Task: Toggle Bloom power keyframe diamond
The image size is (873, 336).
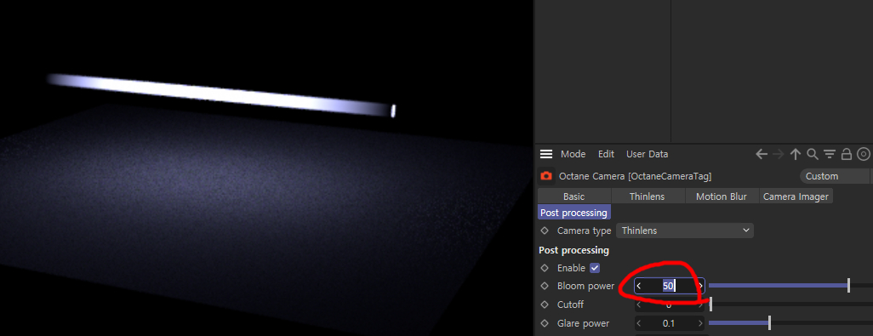Action: [x=545, y=286]
